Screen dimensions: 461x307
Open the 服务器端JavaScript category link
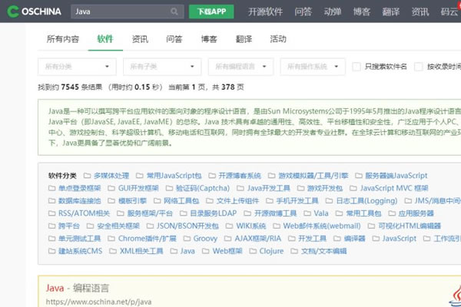point(396,176)
